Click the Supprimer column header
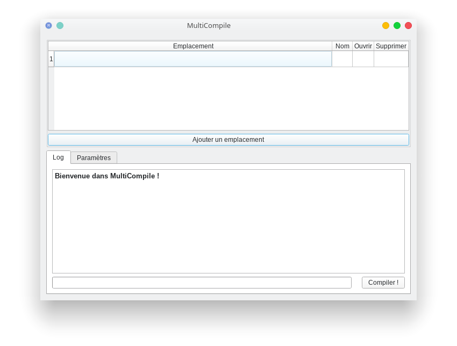Viewport: 457px width, 346px height. click(391, 46)
